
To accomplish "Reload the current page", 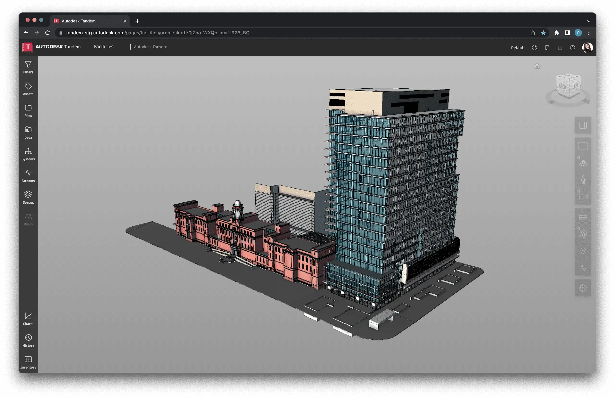I will click(47, 33).
